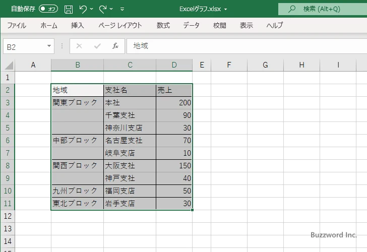Viewport: 367px width, 252px height.
Task: Open the 校閲 ribbon tab
Action: pyautogui.click(x=220, y=25)
